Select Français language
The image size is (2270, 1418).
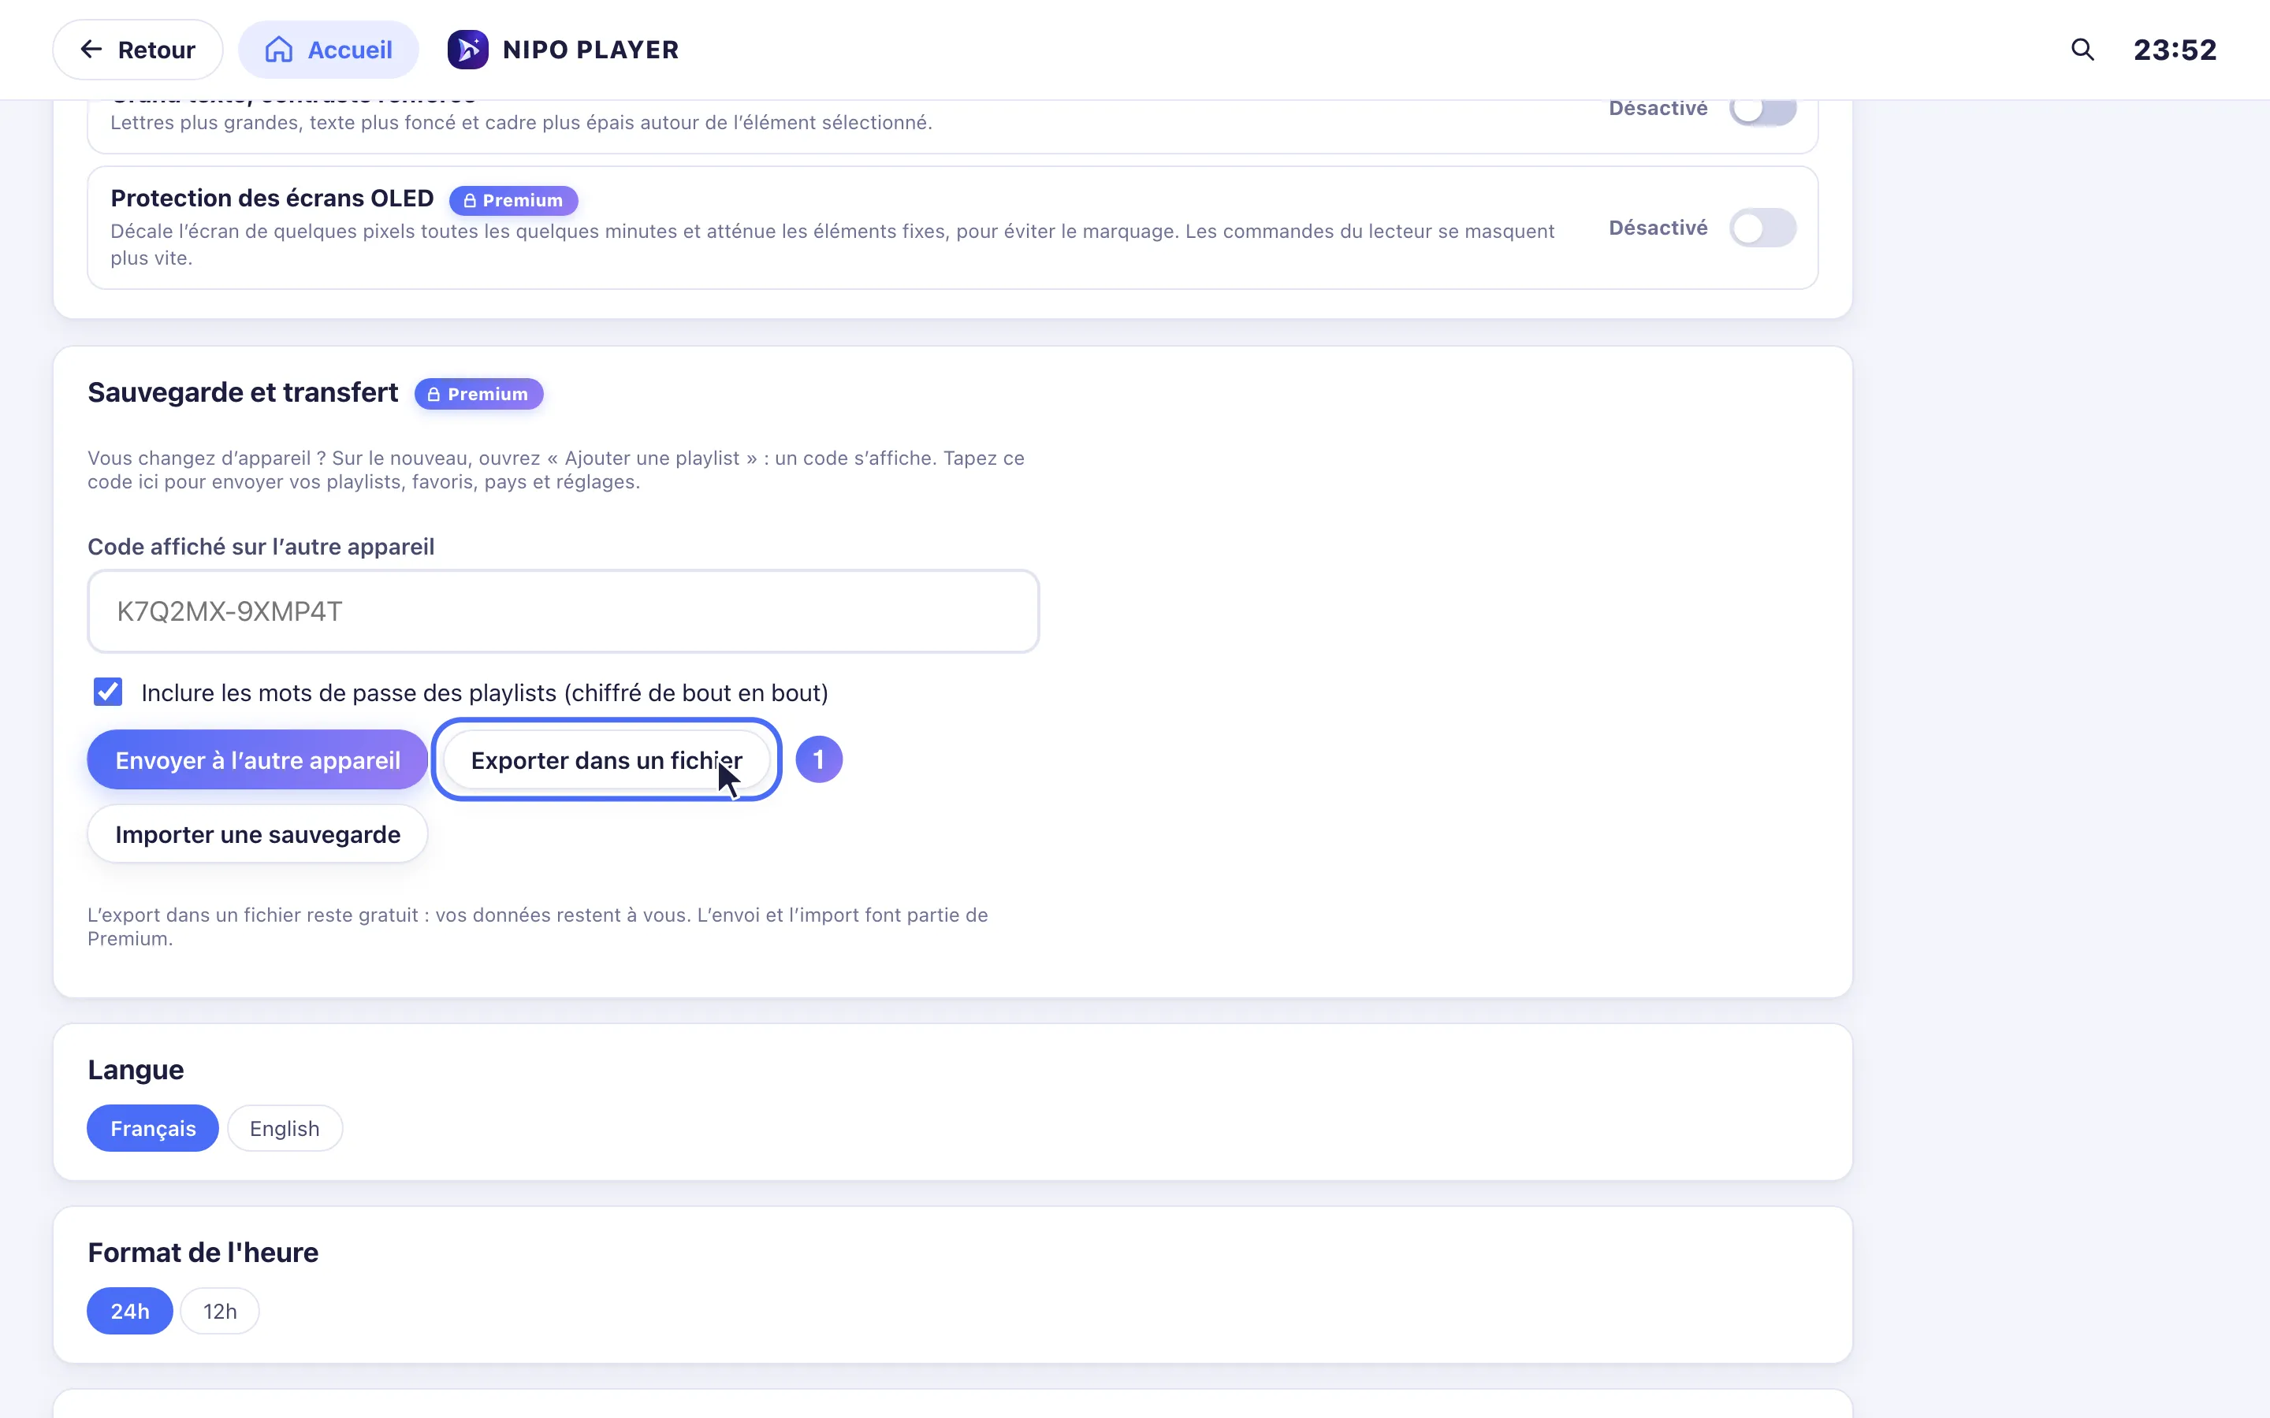[153, 1128]
